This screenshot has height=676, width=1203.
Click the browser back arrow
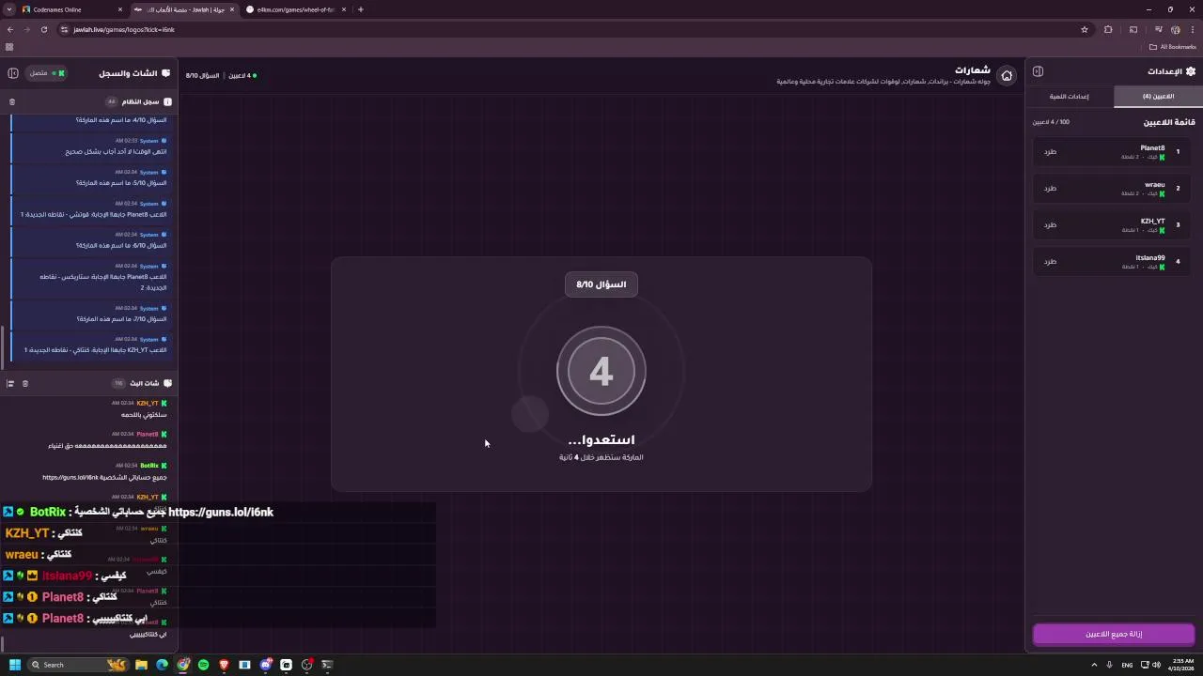(x=9, y=29)
